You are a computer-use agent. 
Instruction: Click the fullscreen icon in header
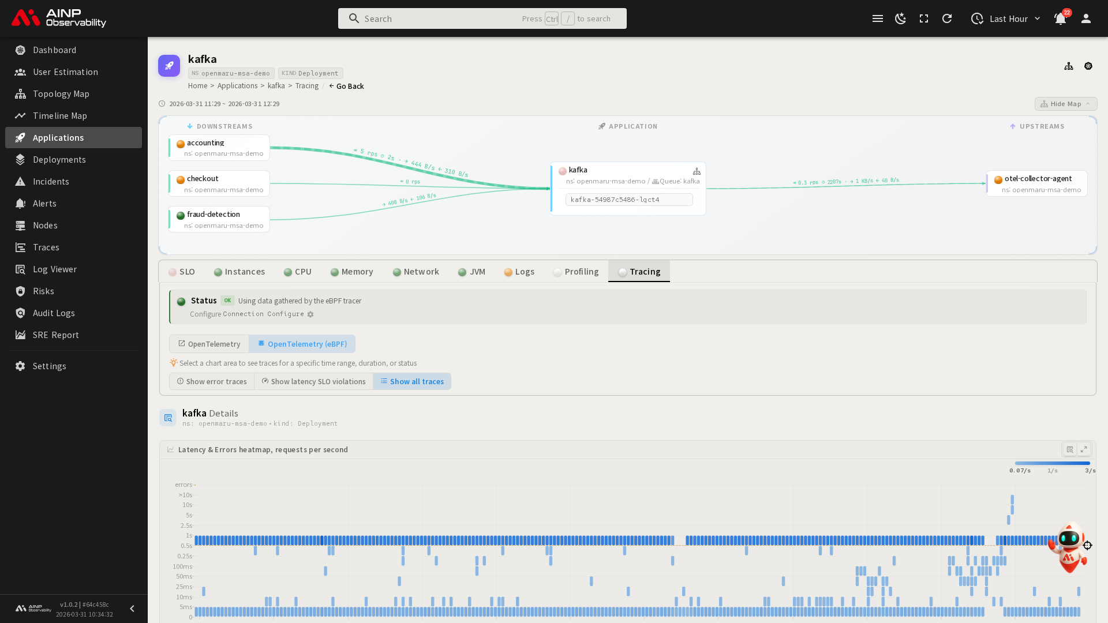(x=924, y=18)
